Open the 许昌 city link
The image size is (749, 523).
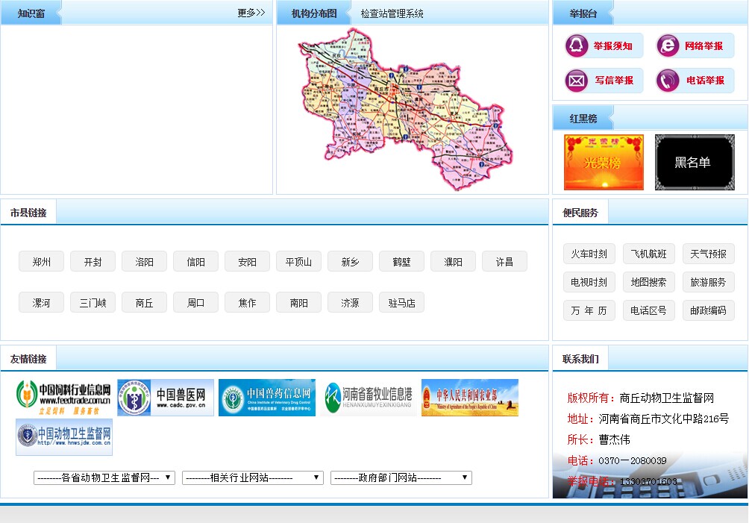pos(504,262)
